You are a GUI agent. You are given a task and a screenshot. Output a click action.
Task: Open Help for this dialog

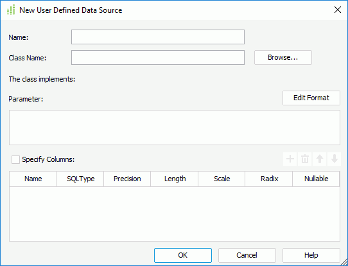(311, 255)
